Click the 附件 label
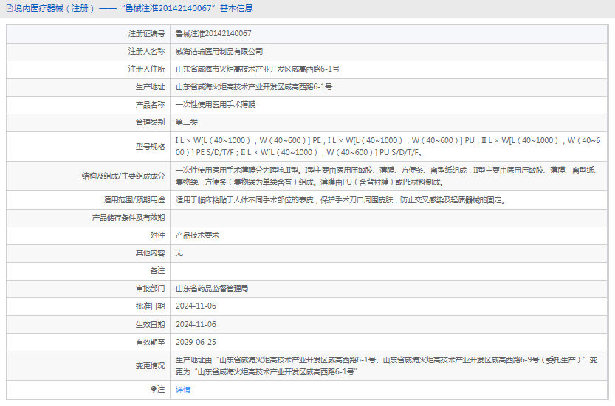Viewport: 615px width, 406px height. [157, 235]
